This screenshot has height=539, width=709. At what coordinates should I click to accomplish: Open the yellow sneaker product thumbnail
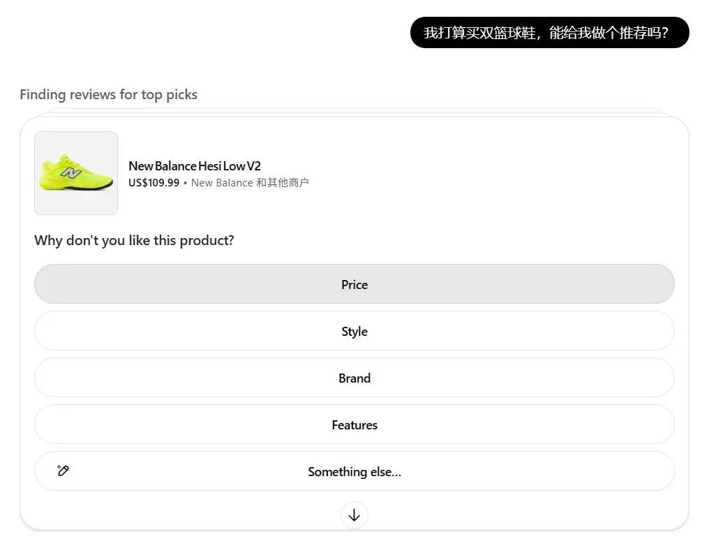tap(76, 173)
